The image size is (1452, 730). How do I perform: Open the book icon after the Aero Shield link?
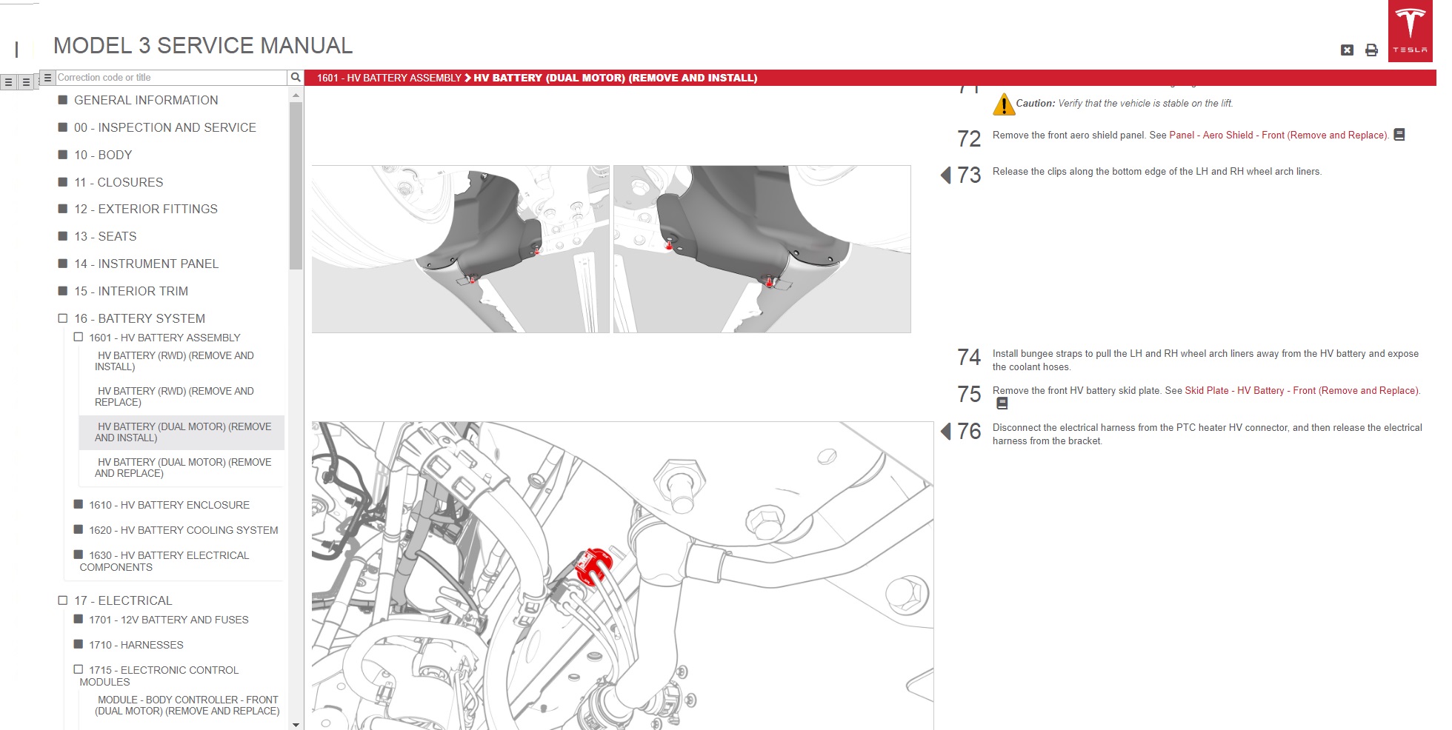tap(1399, 135)
